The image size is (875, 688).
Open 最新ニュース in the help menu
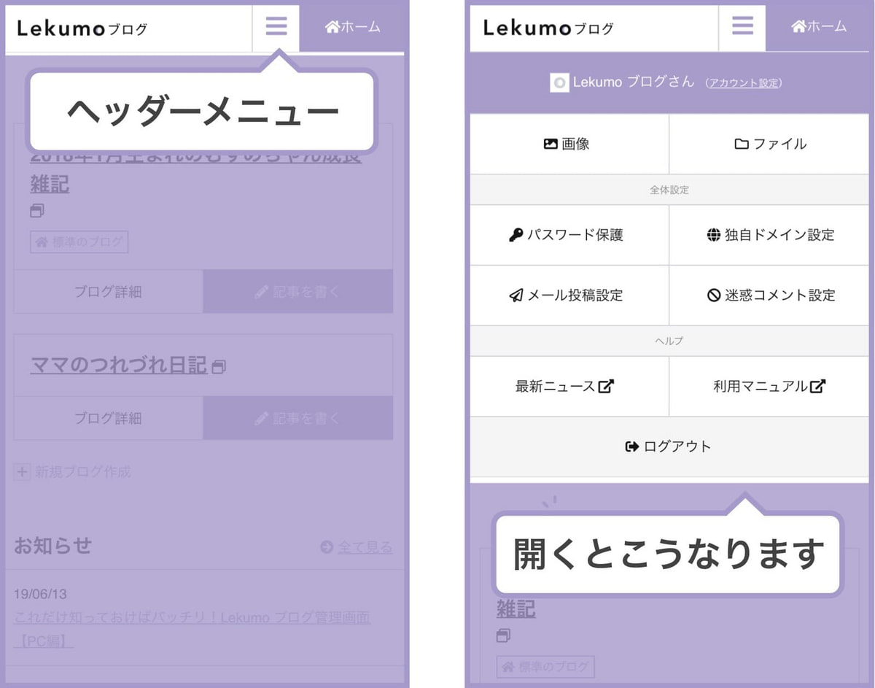click(x=569, y=387)
